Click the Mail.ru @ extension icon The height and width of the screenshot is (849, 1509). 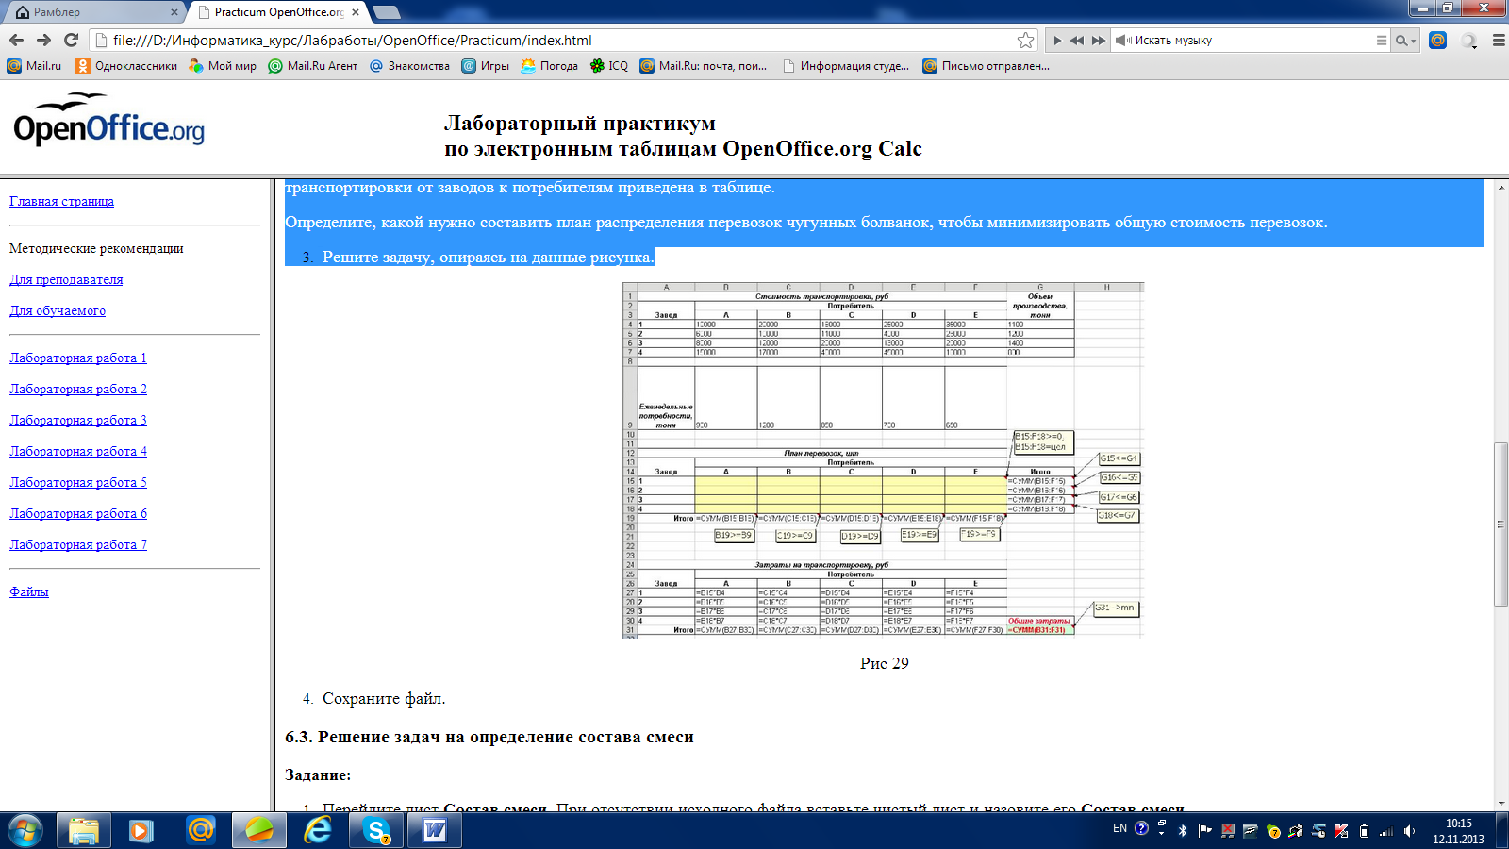coord(1437,40)
